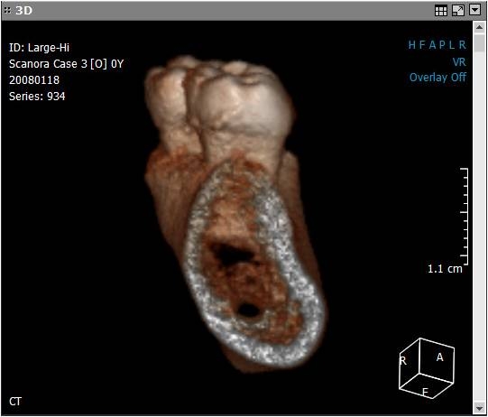Viewport: 488px width, 417px height.
Task: Click the '3D' panel title
Action: point(24,11)
